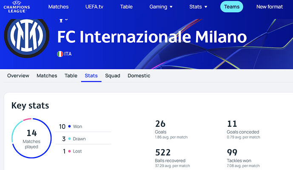The width and height of the screenshot is (293, 170).
Task: Click the cyan Drawn legend dot
Action: (x=69, y=139)
